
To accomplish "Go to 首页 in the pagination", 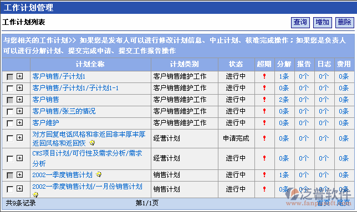I will pyautogui.click(x=324, y=203).
